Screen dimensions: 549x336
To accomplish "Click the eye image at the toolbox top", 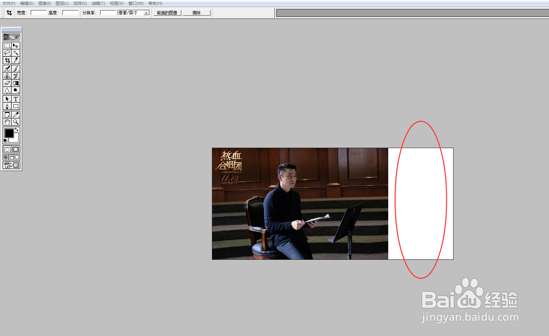I will point(11,37).
